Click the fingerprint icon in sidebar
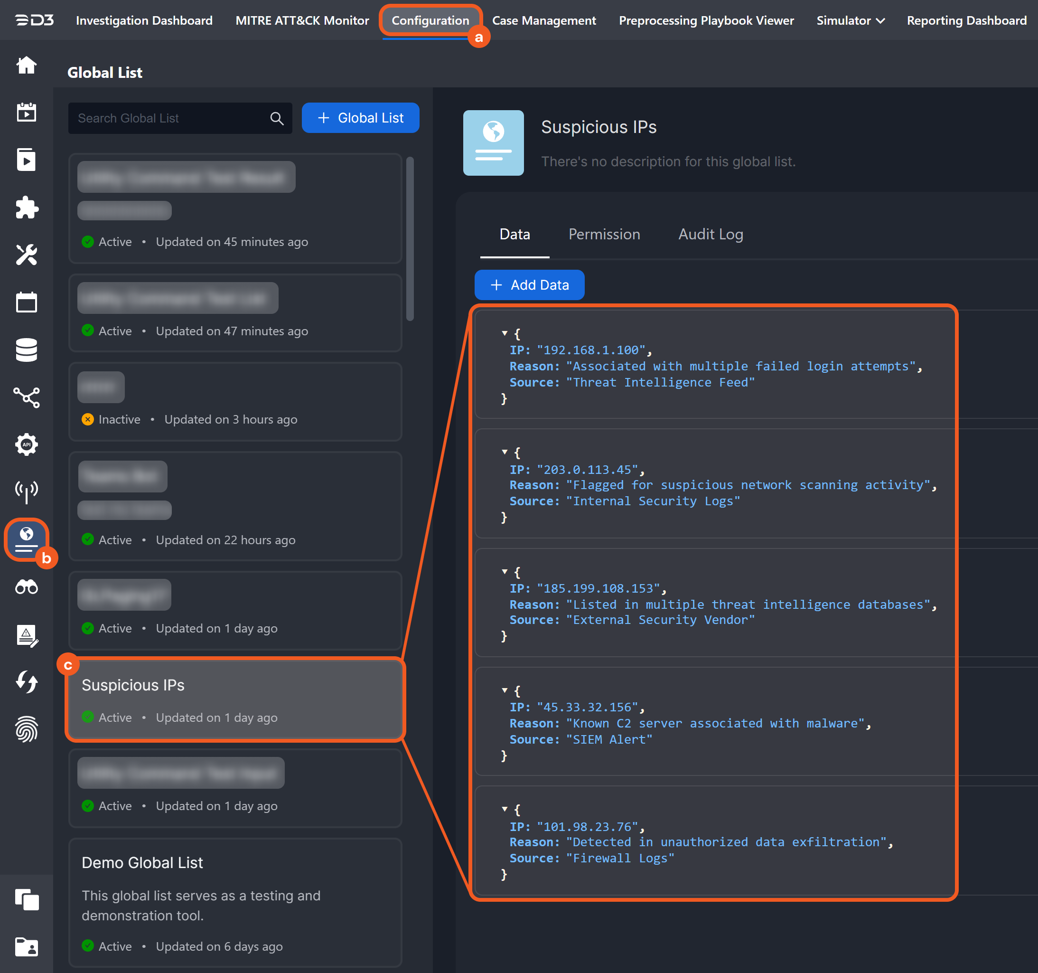The image size is (1038, 973). tap(26, 729)
